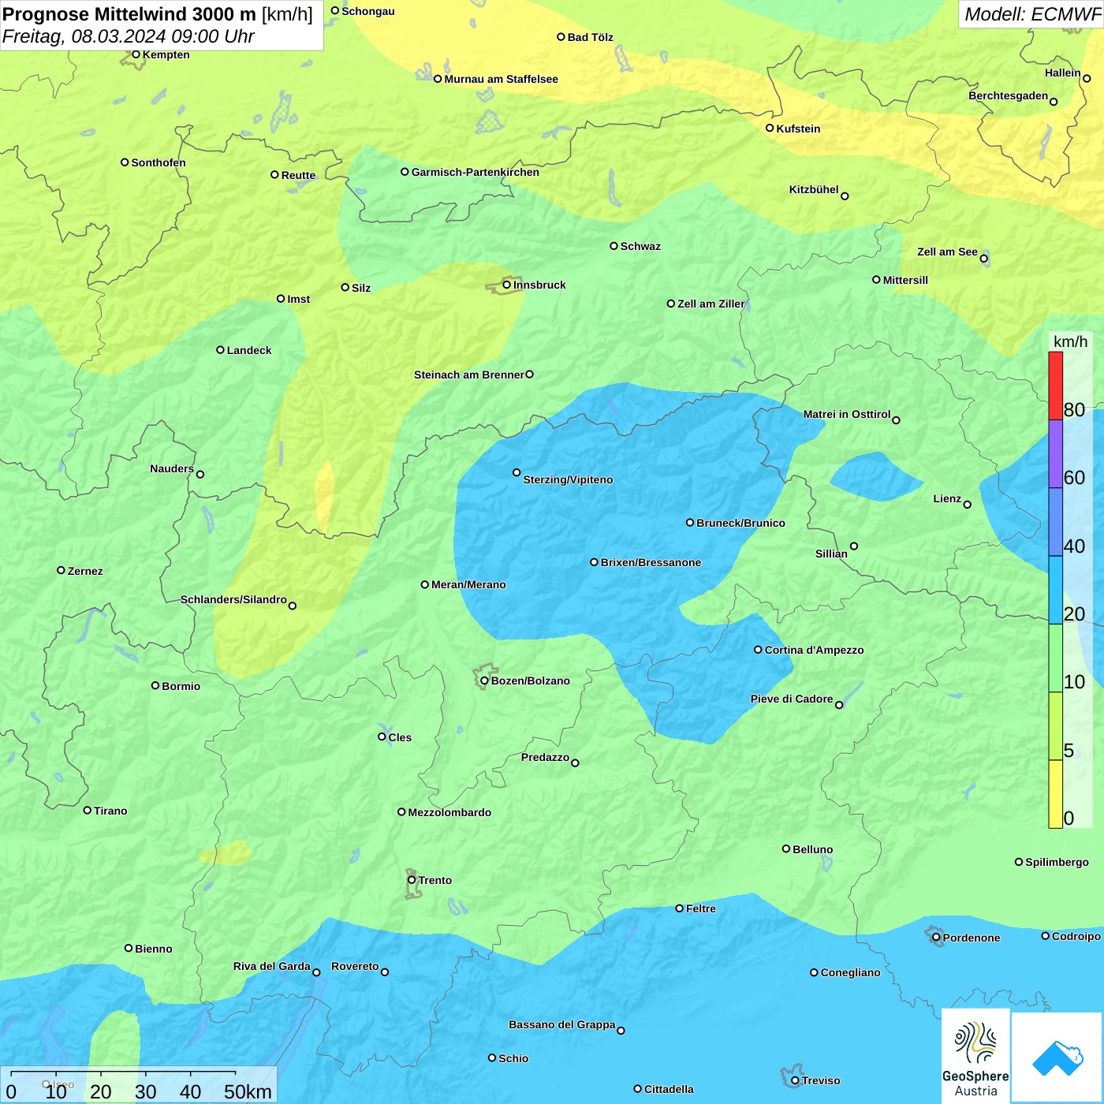Click the 'Bad Tölz' label
This screenshot has height=1104, width=1104.
click(591, 37)
